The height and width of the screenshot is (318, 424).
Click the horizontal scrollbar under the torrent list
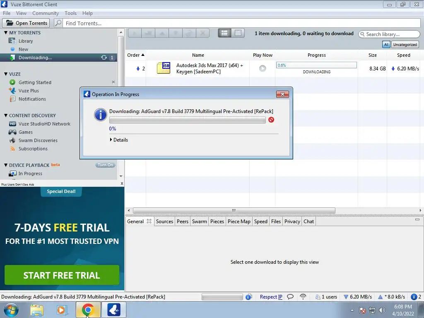tap(234, 210)
